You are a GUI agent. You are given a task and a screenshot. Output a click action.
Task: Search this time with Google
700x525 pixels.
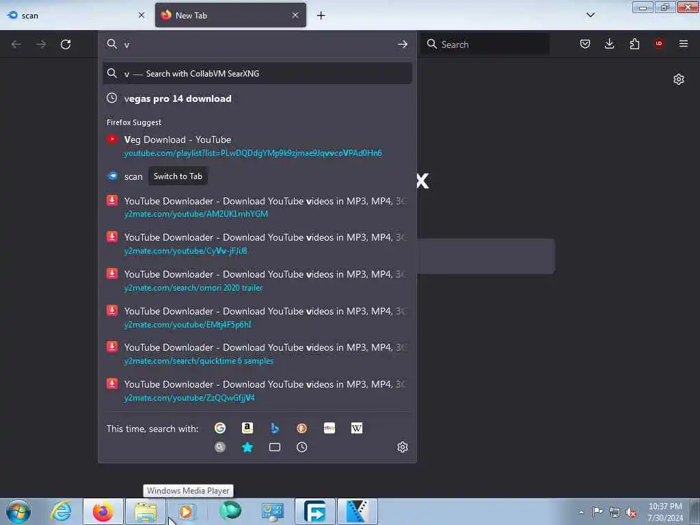point(220,428)
